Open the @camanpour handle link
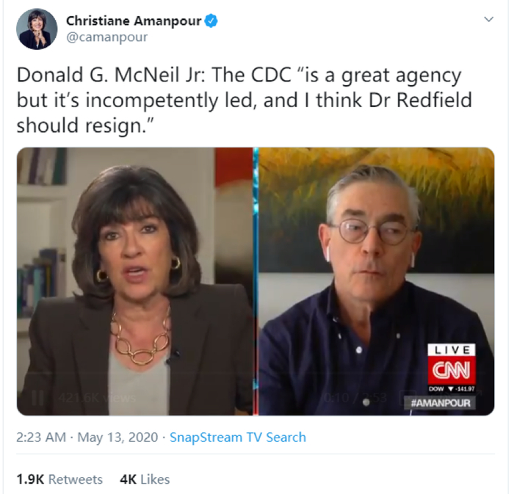The width and height of the screenshot is (514, 494). pos(107,37)
